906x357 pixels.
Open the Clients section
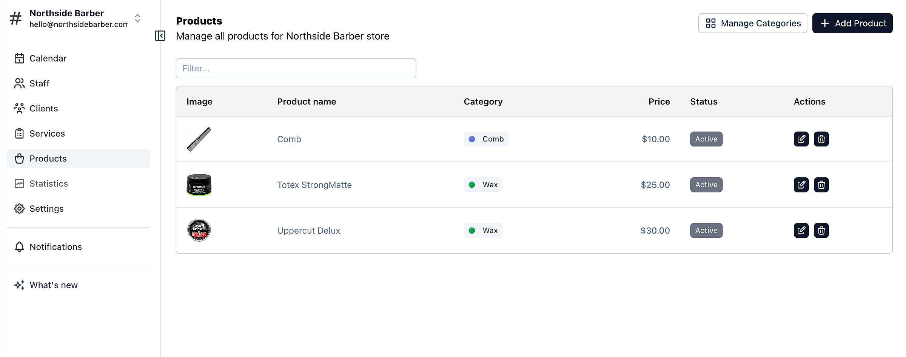pos(78,108)
